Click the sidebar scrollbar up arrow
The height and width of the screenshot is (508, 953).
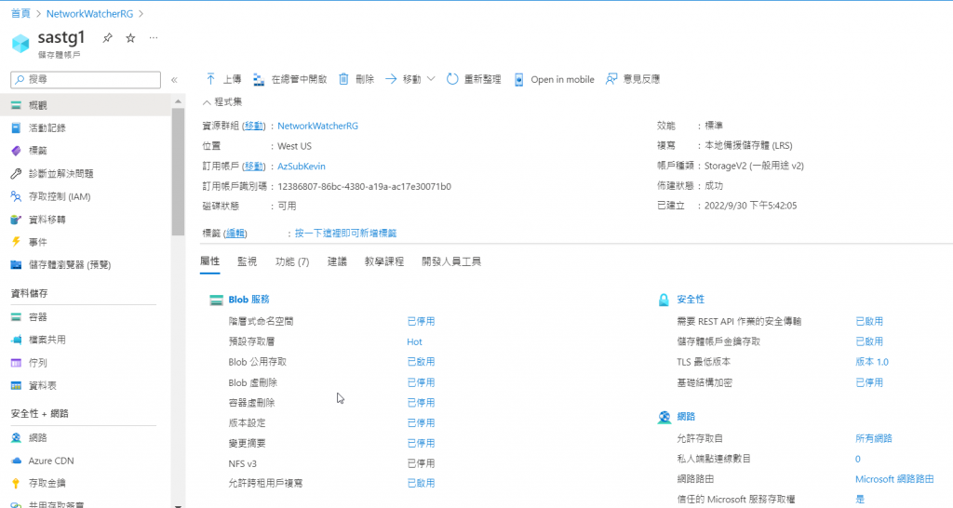[x=178, y=101]
